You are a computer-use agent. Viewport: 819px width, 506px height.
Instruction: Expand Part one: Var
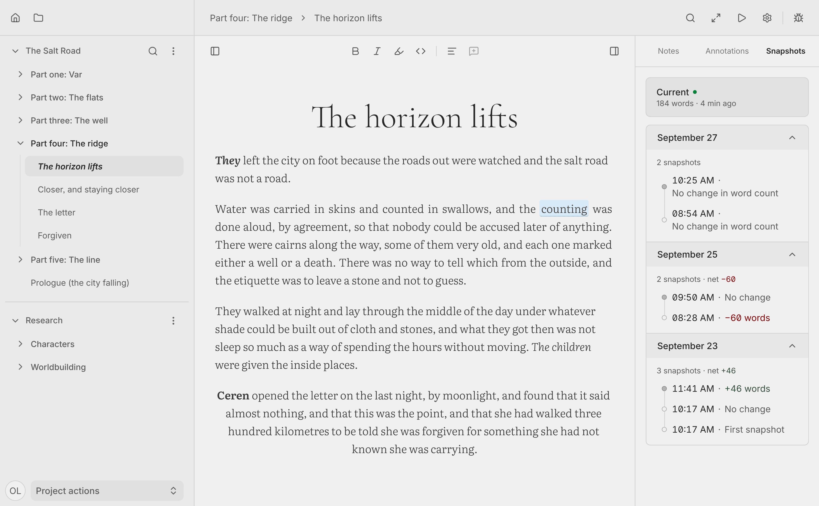(20, 74)
